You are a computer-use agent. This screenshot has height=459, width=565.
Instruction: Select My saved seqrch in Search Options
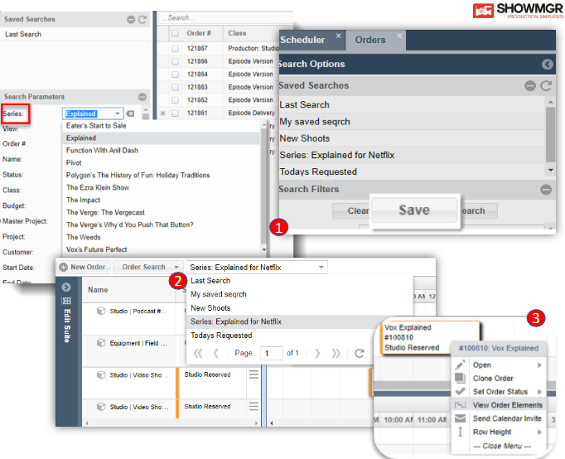click(413, 122)
